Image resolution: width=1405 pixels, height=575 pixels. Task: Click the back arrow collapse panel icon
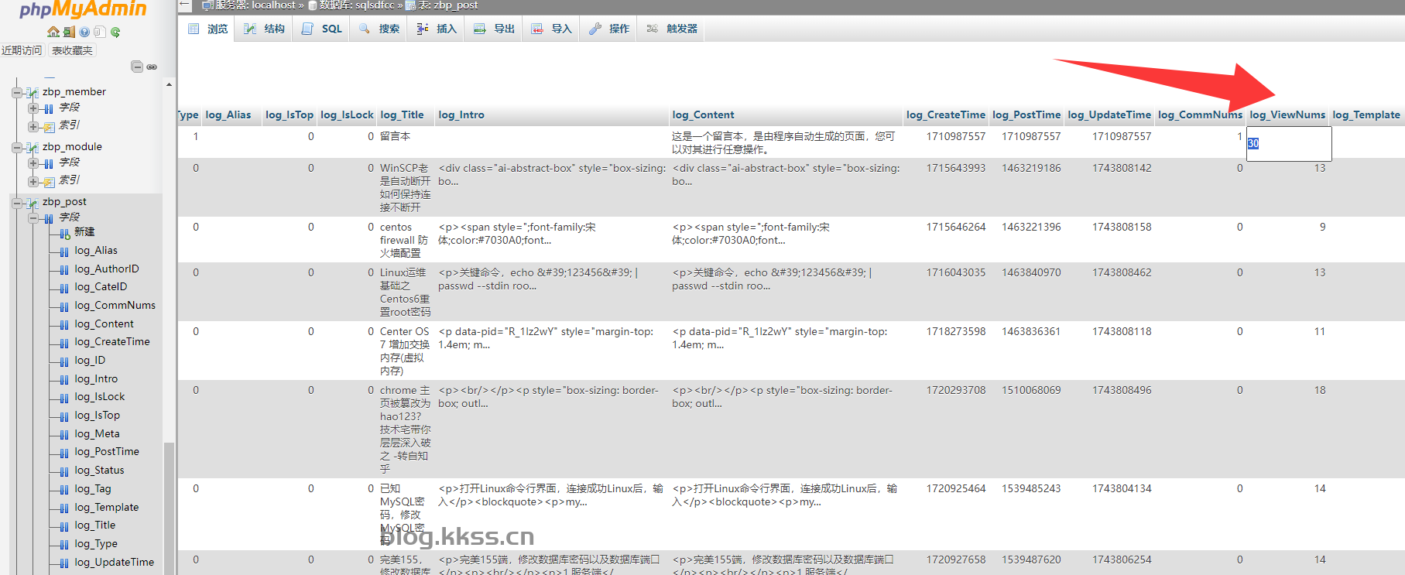184,5
